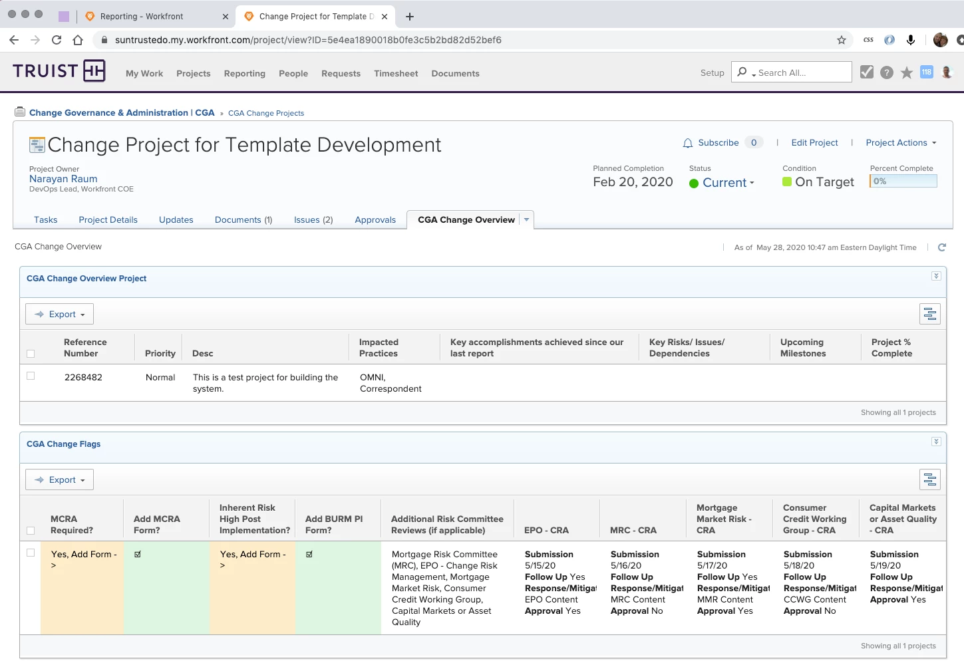
Task: Open browser profile avatar
Action: pos(941,40)
